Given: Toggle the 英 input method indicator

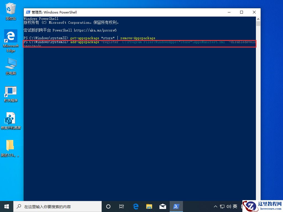Looking at the screenshot, I should pyautogui.click(x=235, y=206).
